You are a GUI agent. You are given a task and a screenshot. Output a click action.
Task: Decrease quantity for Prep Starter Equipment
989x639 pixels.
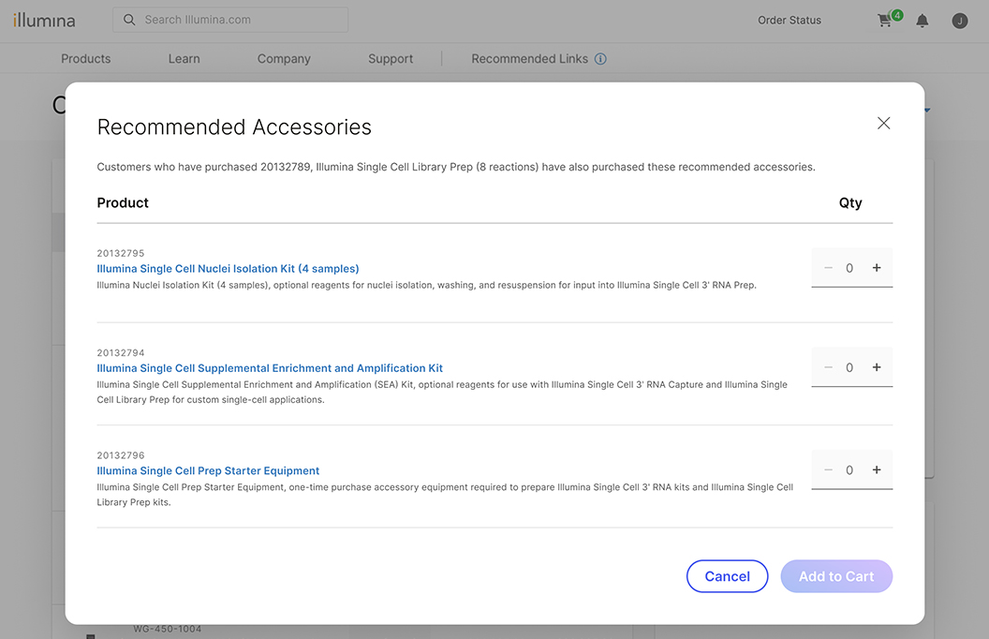click(828, 470)
